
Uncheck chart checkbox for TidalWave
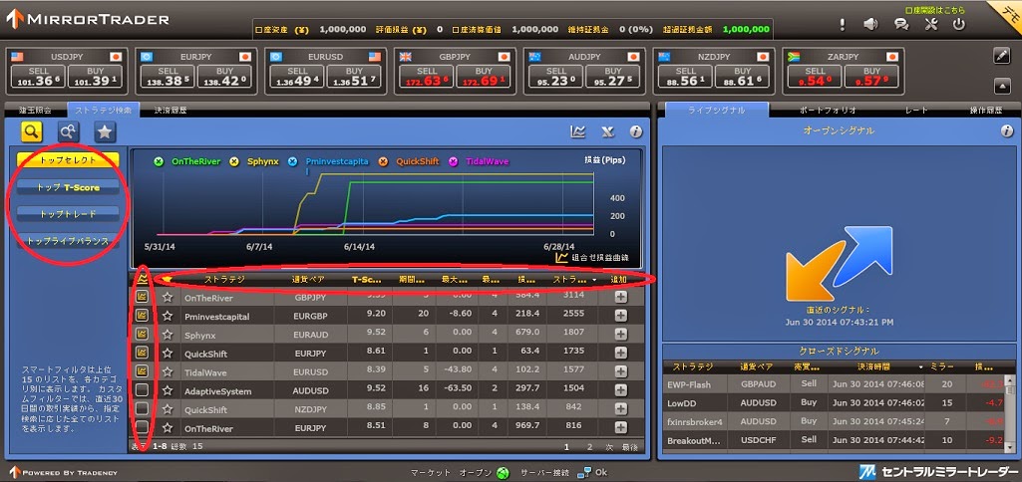pos(143,371)
